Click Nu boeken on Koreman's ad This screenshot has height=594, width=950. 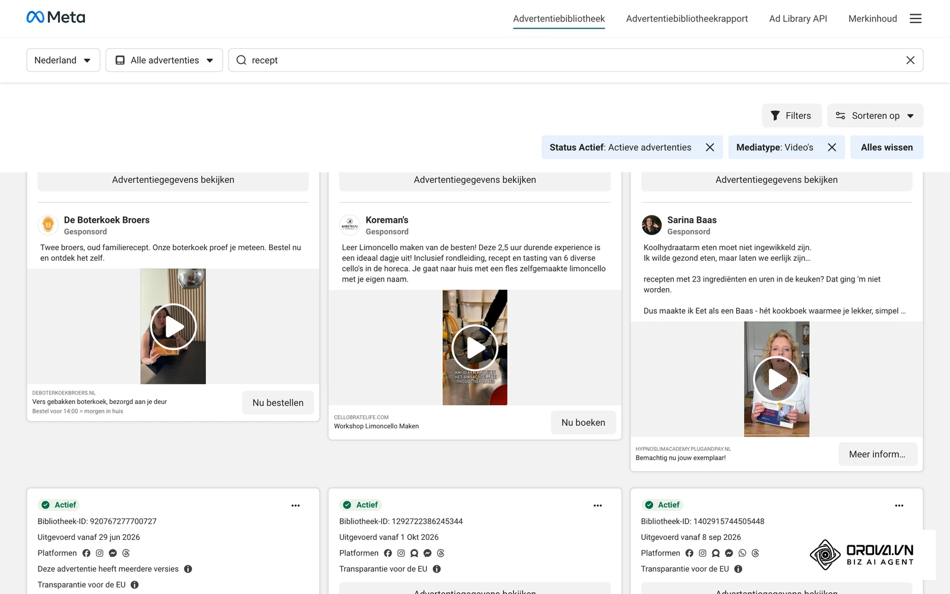583,422
